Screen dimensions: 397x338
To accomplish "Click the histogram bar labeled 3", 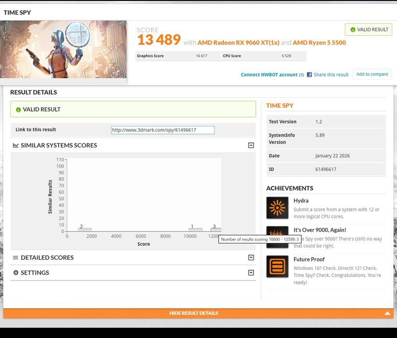I will pos(216,230).
